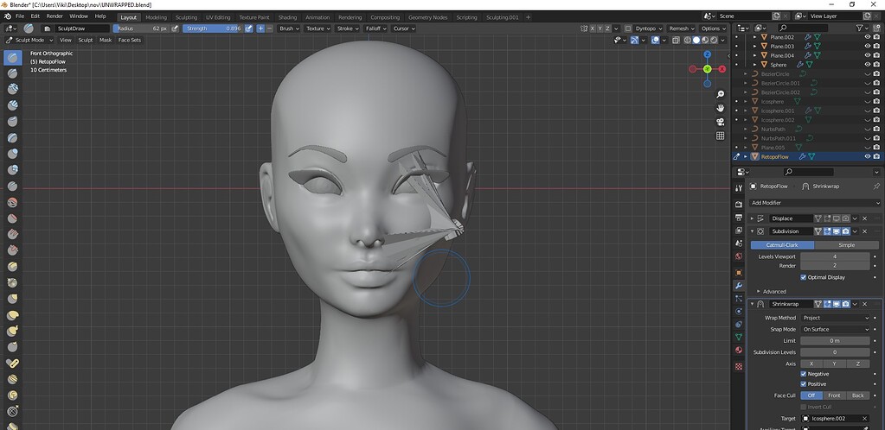This screenshot has width=885, height=430.
Task: Click blue Z axis on navigation gizmo
Action: 707,54
